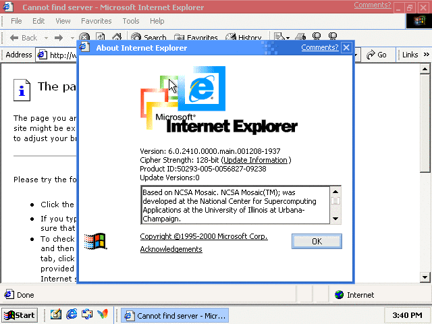Click the Refresh page icon

(101, 37)
